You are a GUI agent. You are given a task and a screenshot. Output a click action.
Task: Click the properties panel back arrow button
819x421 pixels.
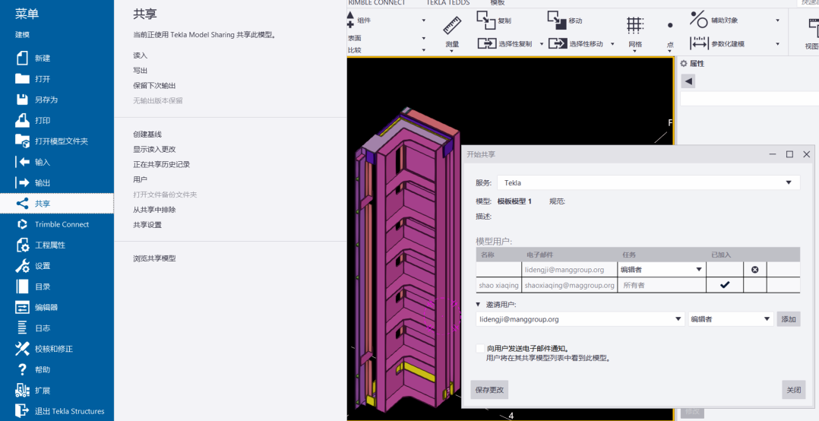click(688, 81)
